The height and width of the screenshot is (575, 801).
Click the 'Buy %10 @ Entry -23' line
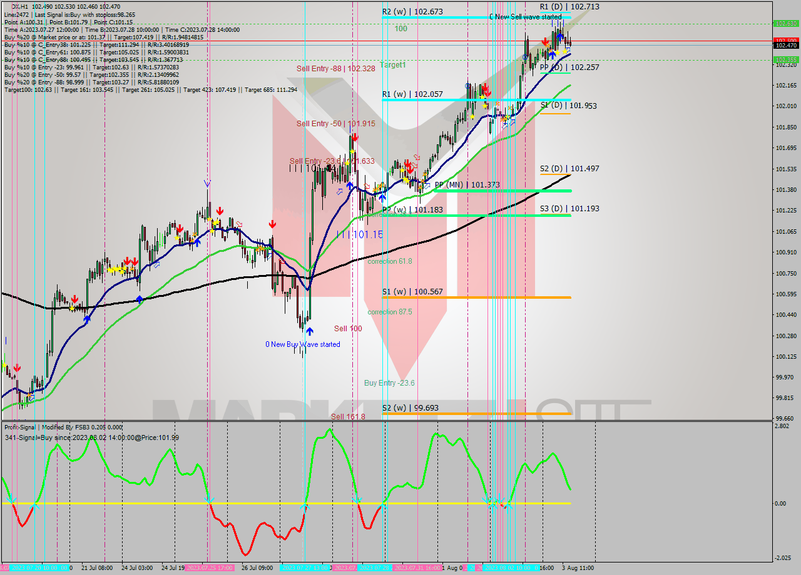pyautogui.click(x=91, y=67)
